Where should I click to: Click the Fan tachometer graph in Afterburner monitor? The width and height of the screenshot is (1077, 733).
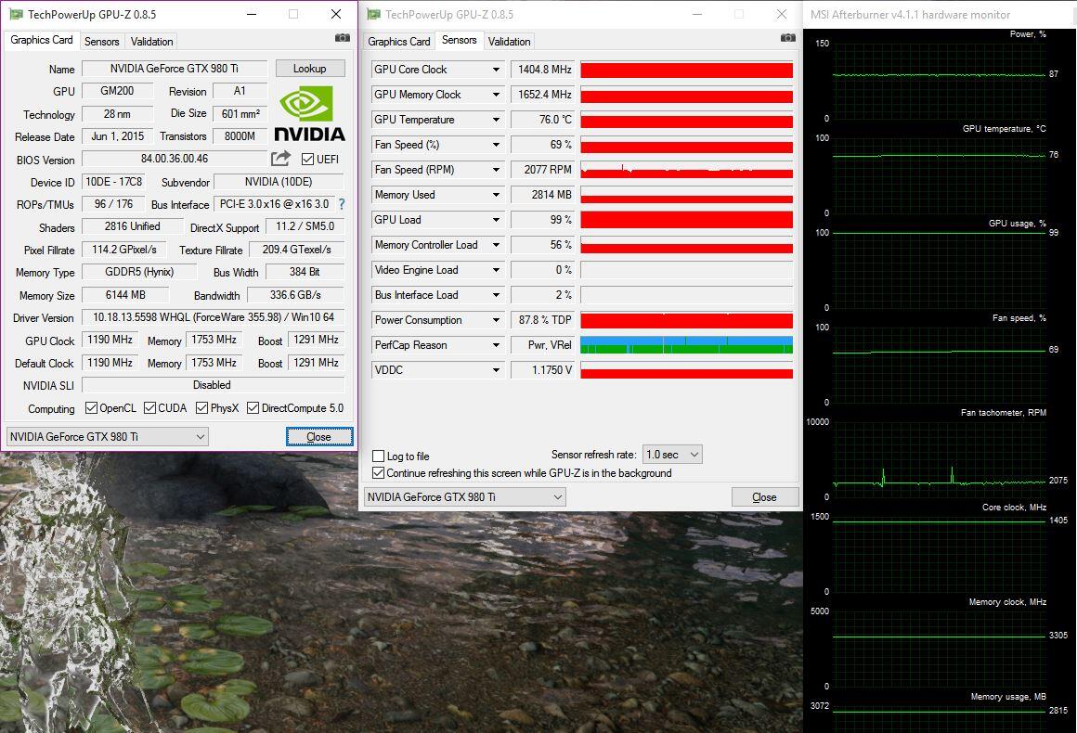pos(940,459)
